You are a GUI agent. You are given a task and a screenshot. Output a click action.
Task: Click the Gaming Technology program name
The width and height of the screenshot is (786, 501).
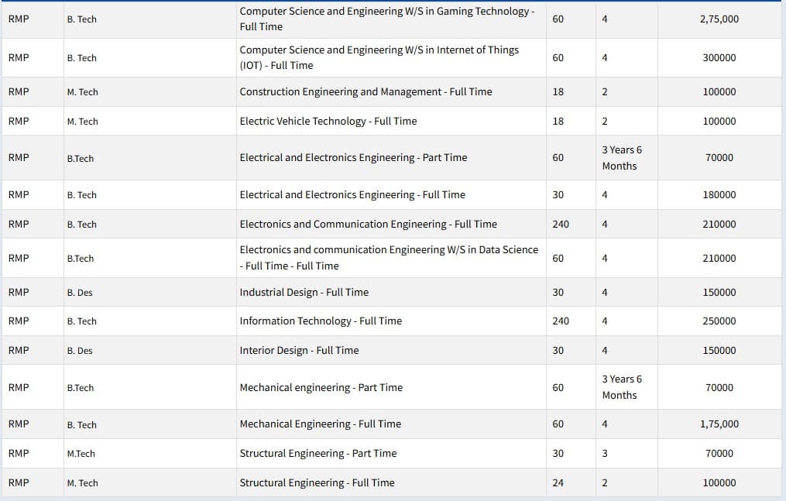click(386, 19)
